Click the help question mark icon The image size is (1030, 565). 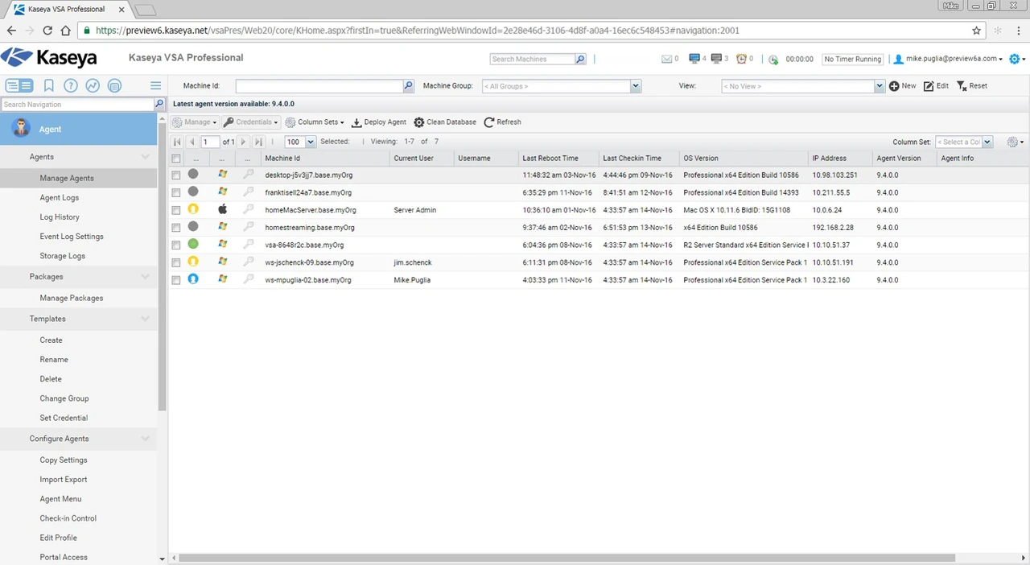[x=71, y=85]
